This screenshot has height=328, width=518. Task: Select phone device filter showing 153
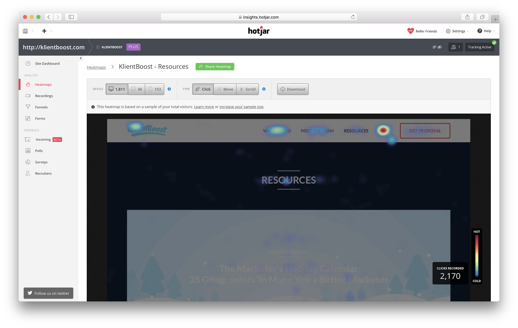click(x=154, y=89)
